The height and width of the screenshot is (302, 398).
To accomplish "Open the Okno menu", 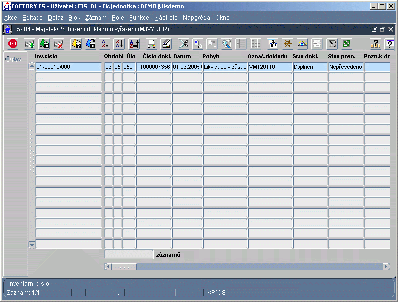I will (222, 18).
